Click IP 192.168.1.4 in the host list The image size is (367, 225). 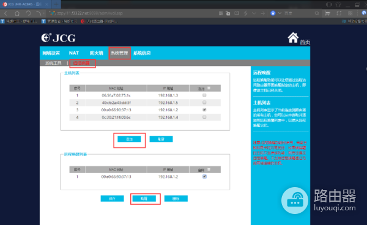[x=168, y=117]
